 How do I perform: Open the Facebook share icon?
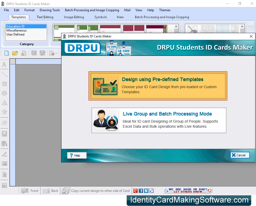[x=141, y=191]
